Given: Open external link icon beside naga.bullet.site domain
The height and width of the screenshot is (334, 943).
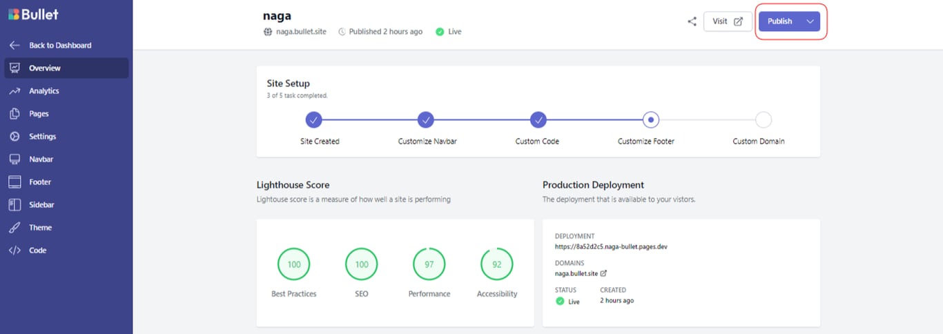Looking at the screenshot, I should [604, 273].
